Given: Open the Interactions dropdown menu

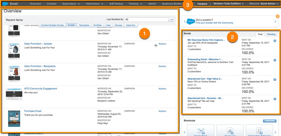Looking at the screenshot, I should tap(94, 4).
